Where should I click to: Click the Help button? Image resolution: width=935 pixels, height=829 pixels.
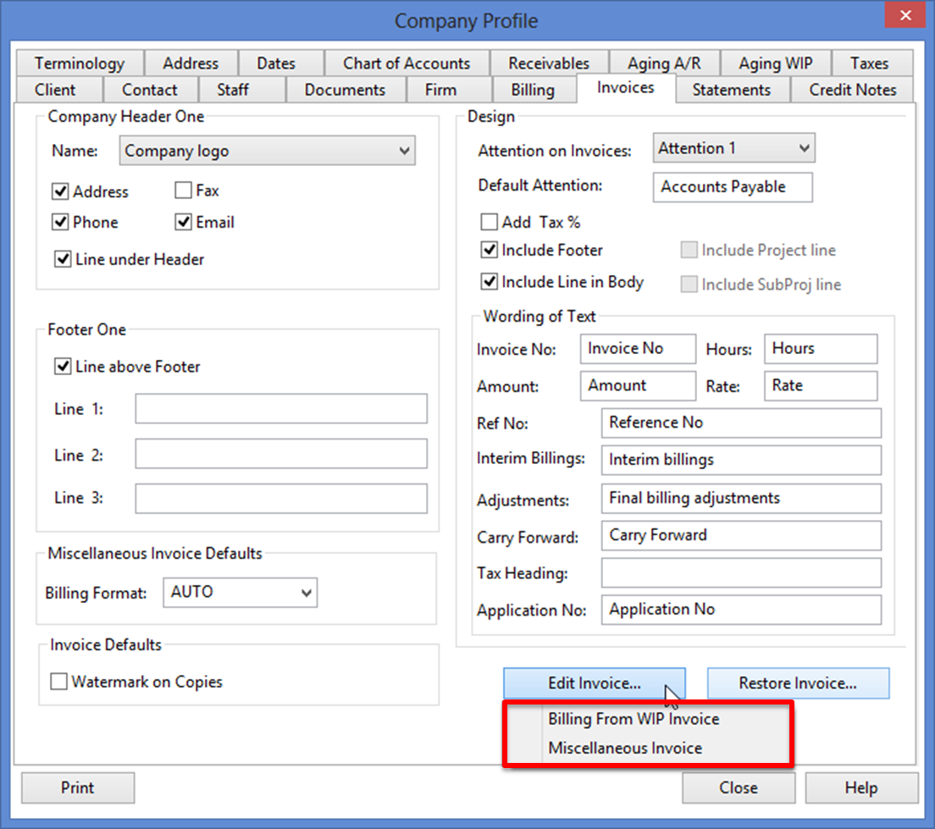[x=860, y=788]
